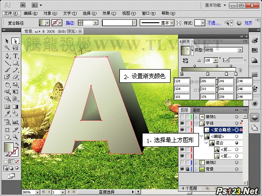The image size is (262, 196).
Task: Open the 效果(C) menu
Action: 109,13
